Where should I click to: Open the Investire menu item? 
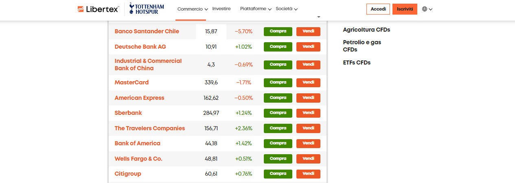221,9
